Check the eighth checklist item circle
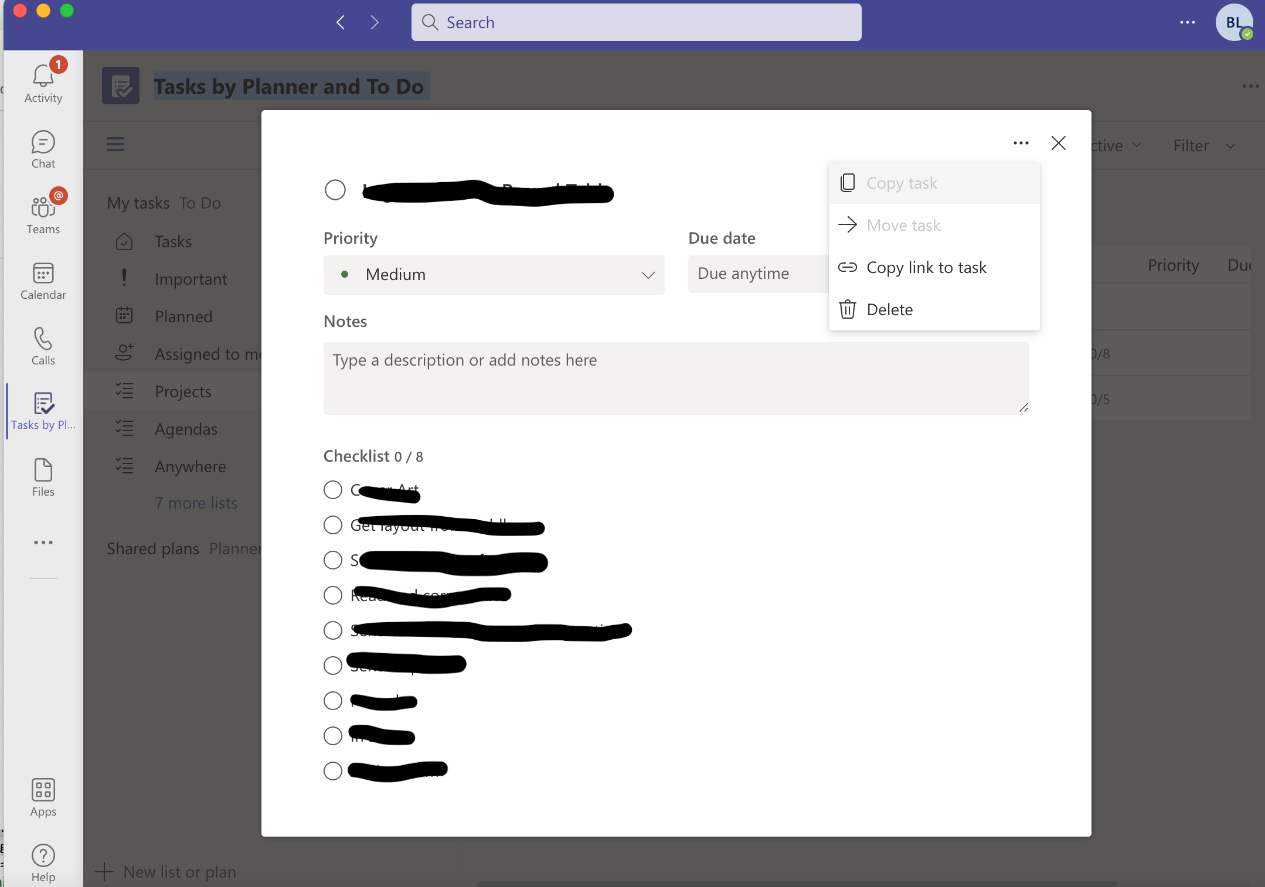Screen dimensions: 1265x887 click(x=333, y=736)
